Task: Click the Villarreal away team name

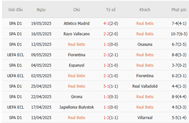Action: tap(145, 117)
